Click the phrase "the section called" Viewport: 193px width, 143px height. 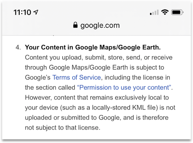point(50,87)
